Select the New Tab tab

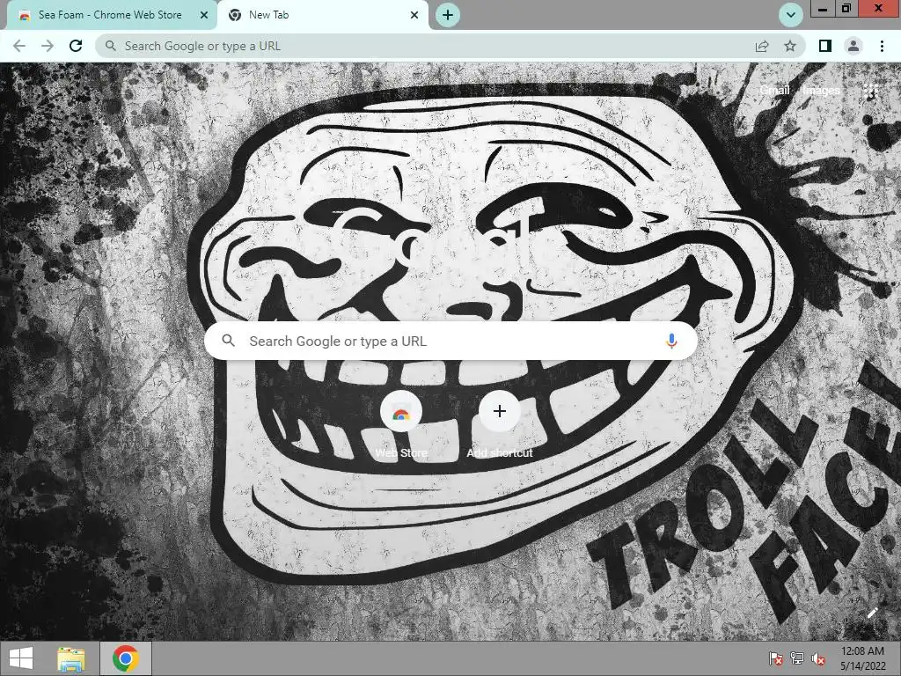click(x=322, y=15)
